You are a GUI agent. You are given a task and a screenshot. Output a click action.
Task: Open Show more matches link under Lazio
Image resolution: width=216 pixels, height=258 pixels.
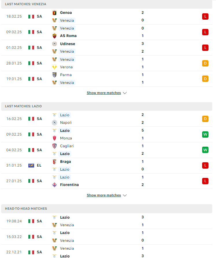104,195
